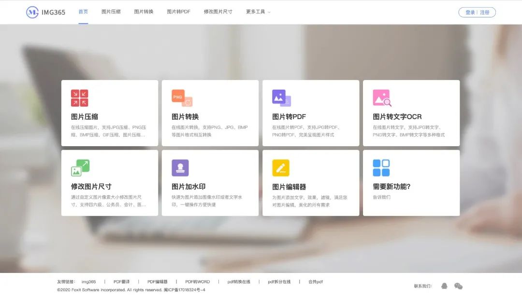Click the blue 需要新功能 grid icon
This screenshot has width=522, height=299.
tap(381, 168)
